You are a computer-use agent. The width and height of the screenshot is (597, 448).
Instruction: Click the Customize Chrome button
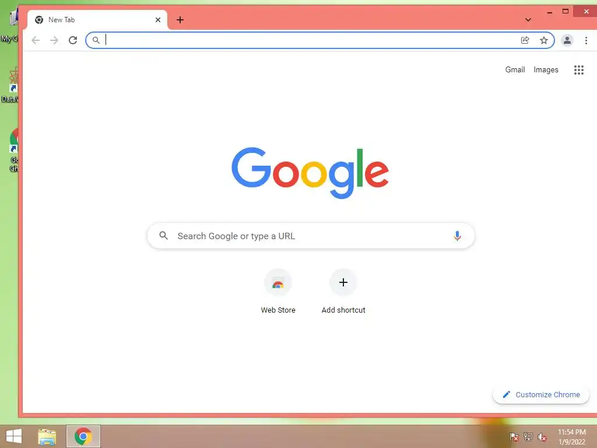click(x=540, y=395)
